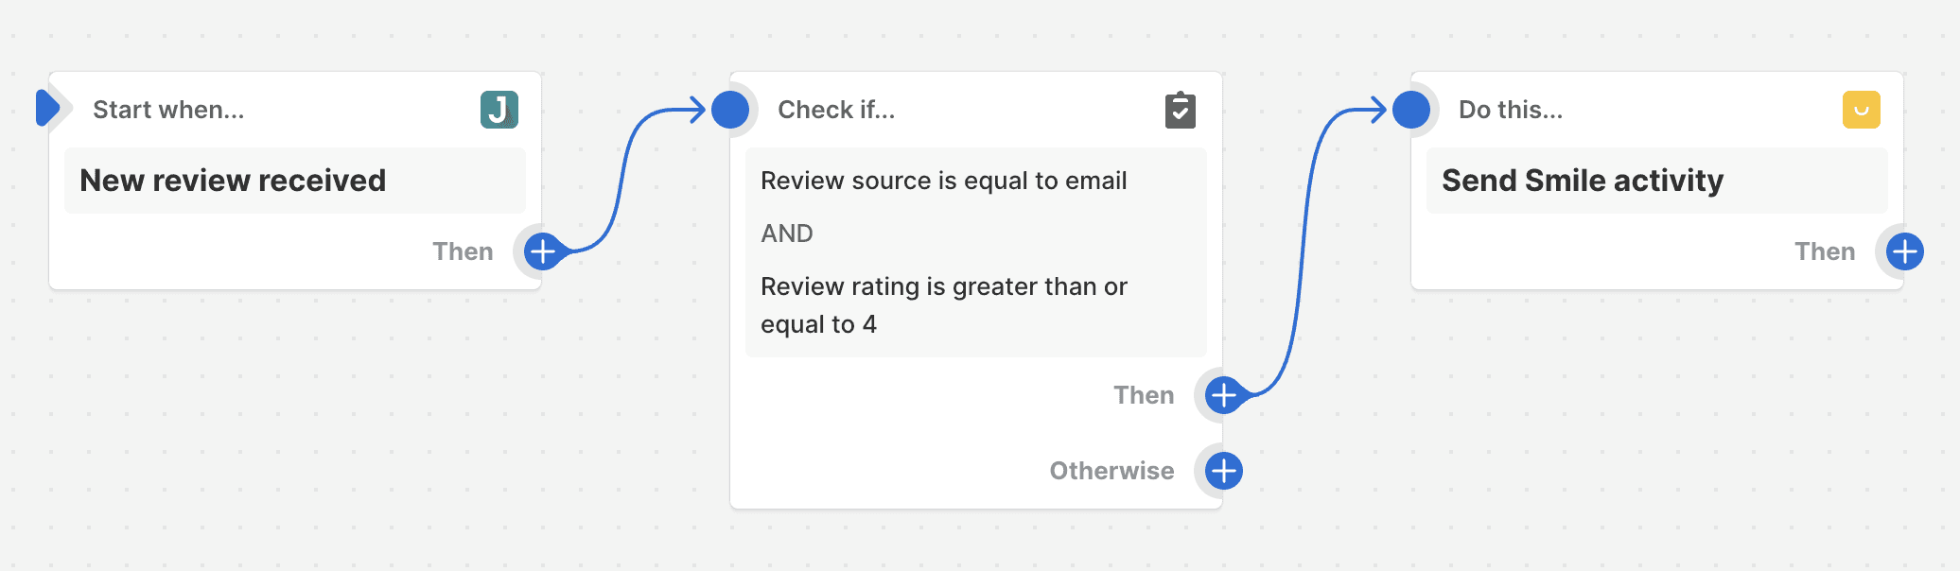Image resolution: width=1960 pixels, height=571 pixels.
Task: Click the Do this input connector dot
Action: 1411,110
